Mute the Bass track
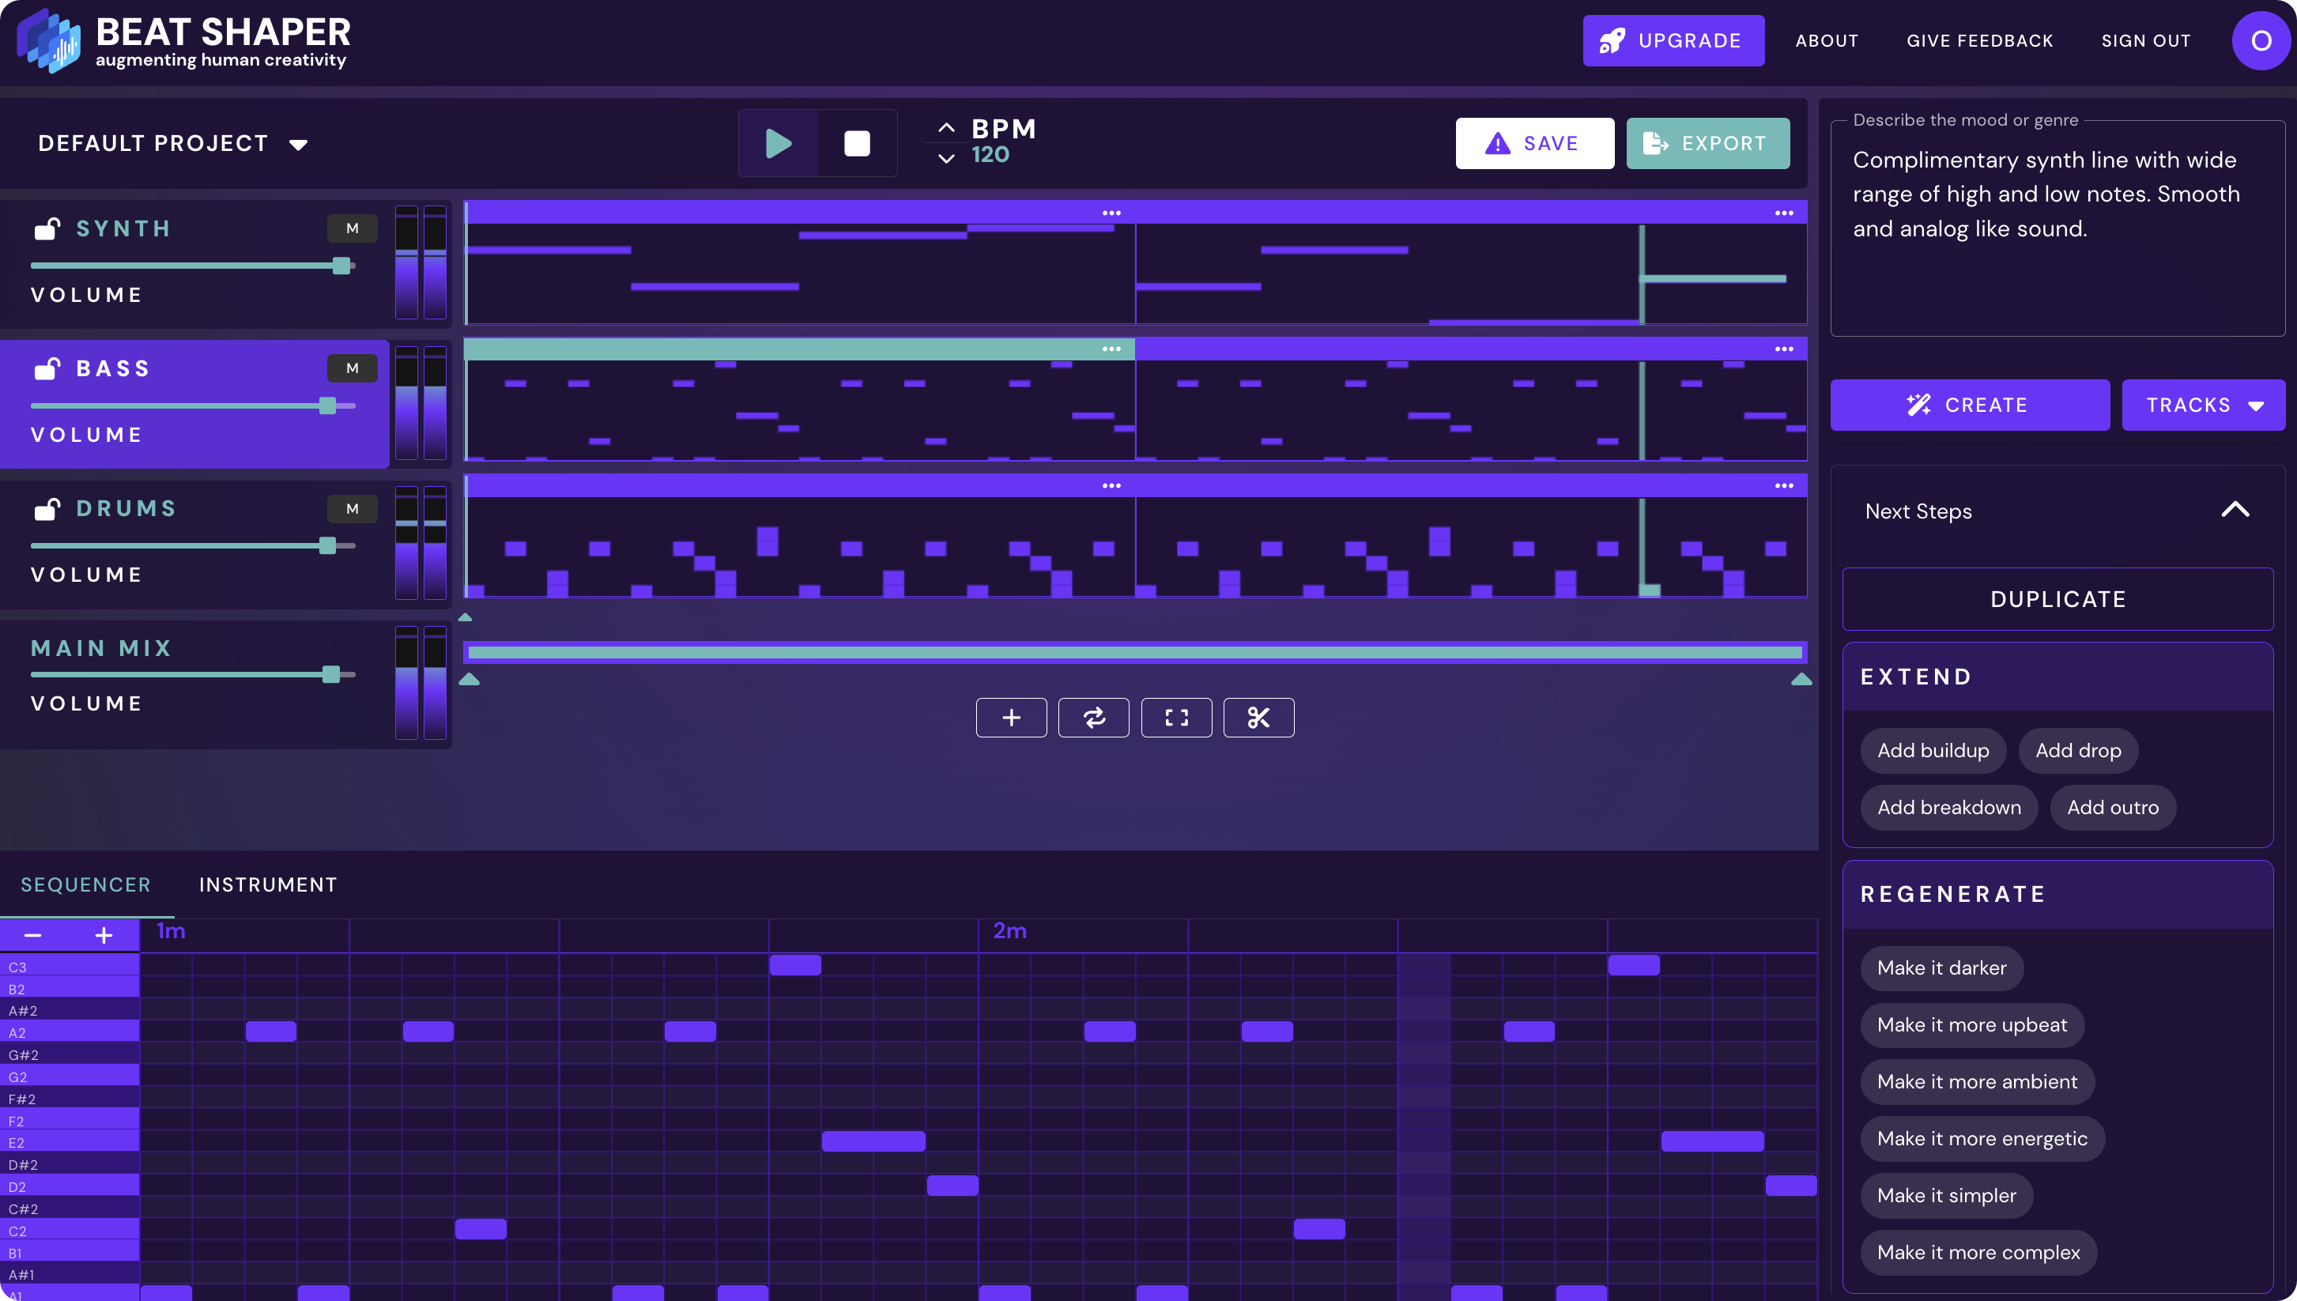 [352, 368]
